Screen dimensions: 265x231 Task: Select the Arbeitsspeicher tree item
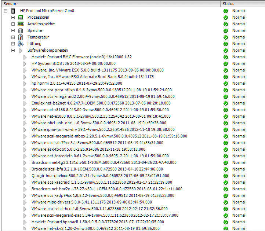[41, 24]
